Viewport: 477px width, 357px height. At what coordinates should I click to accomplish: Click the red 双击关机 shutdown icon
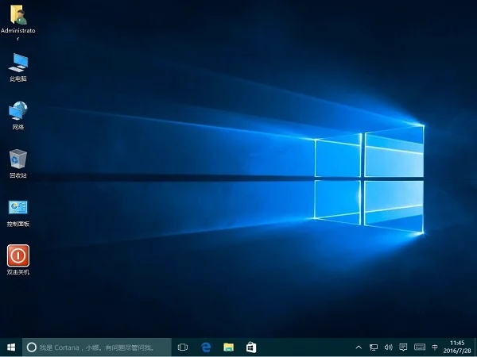[x=17, y=255]
